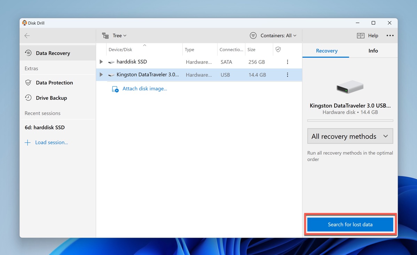Screen dimensions: 417x255
Task: Click the Disk Drill app icon in title bar
Action: pos(24,23)
